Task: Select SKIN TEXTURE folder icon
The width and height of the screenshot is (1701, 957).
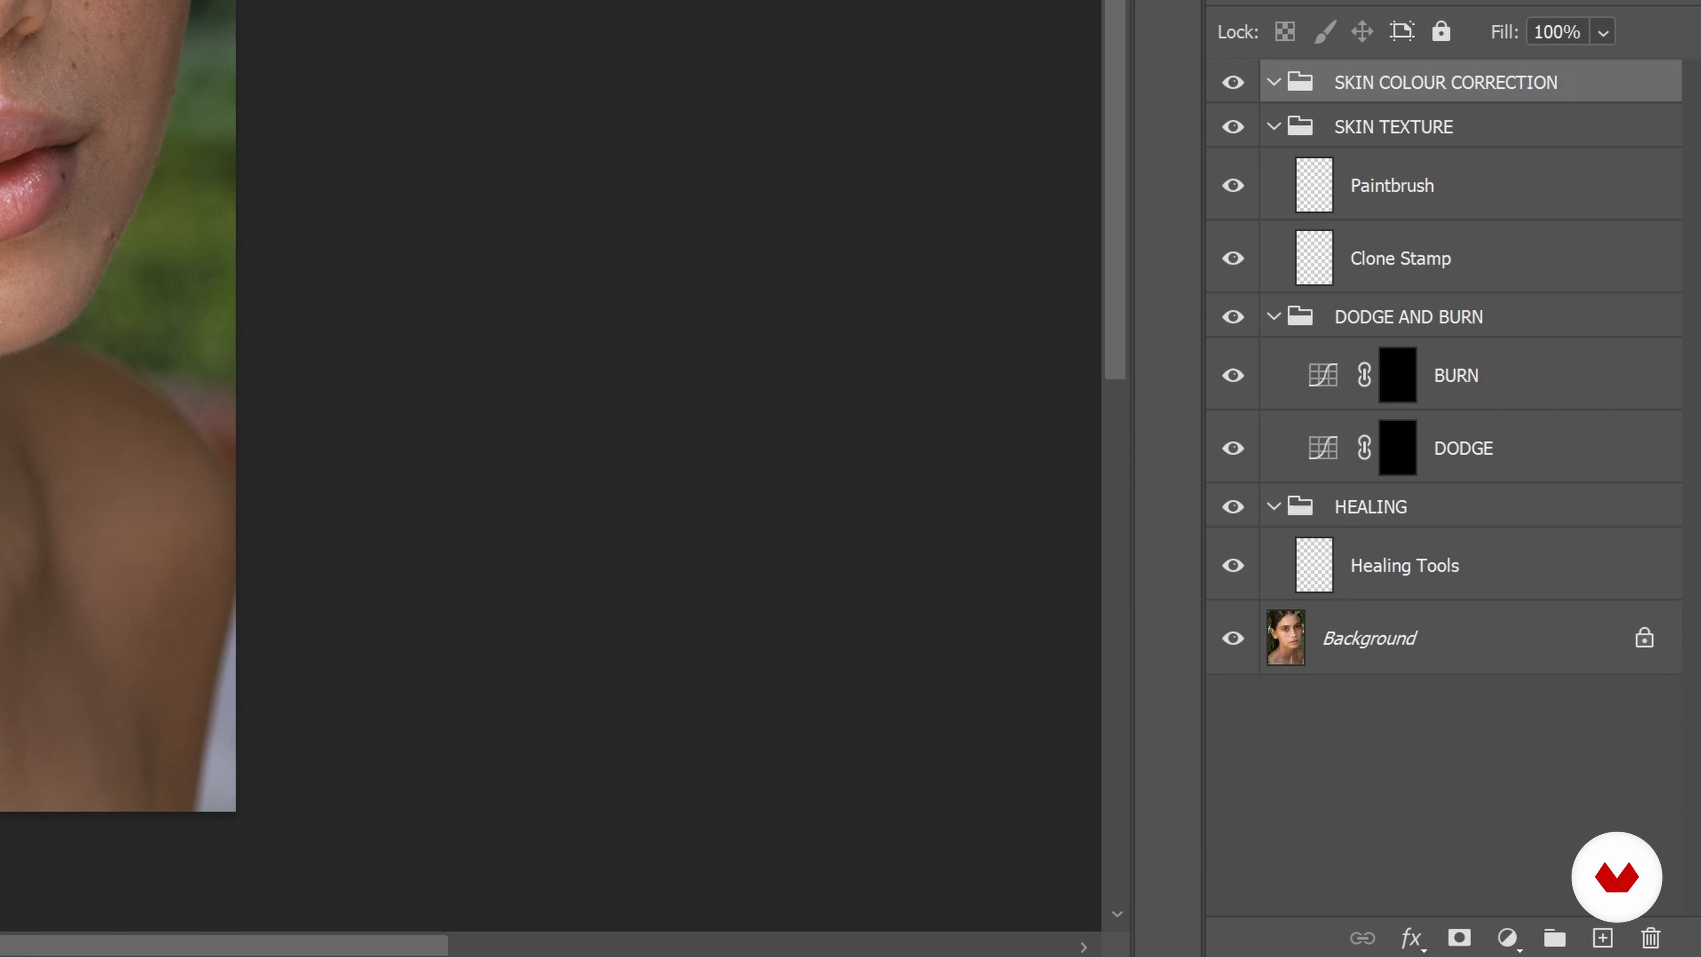Action: coord(1300,125)
